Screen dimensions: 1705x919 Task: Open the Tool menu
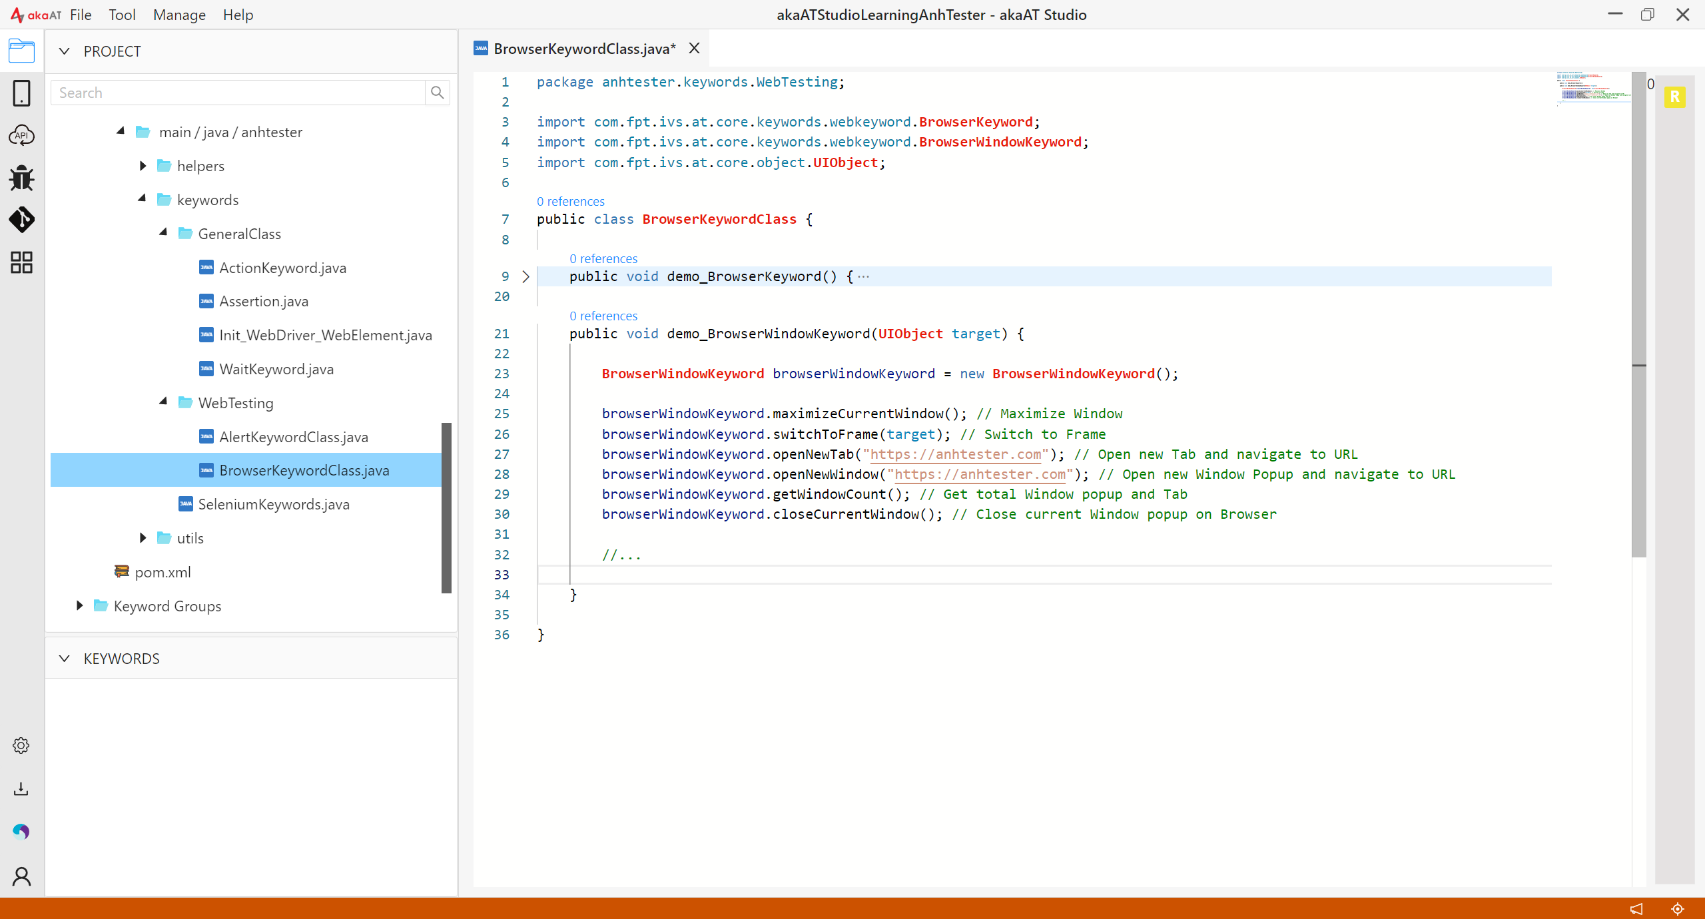122,15
